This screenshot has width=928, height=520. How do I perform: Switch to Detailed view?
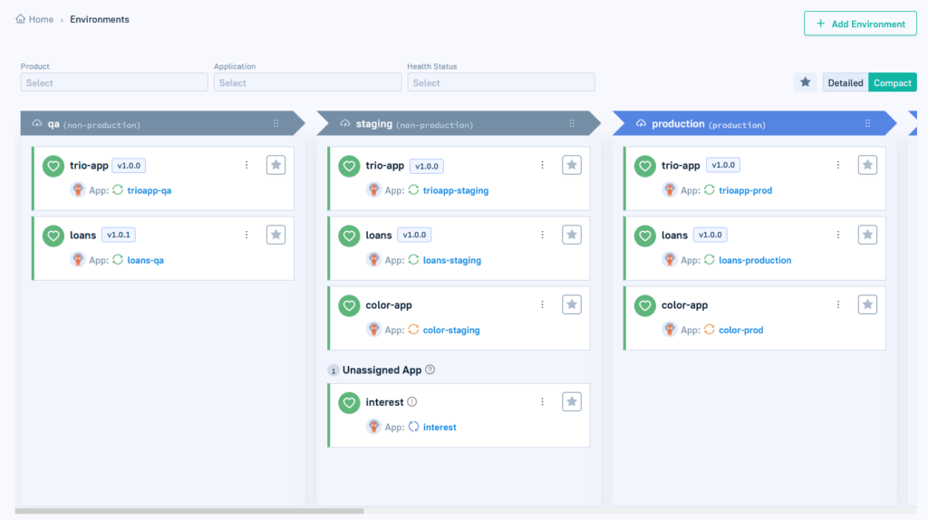(x=845, y=82)
